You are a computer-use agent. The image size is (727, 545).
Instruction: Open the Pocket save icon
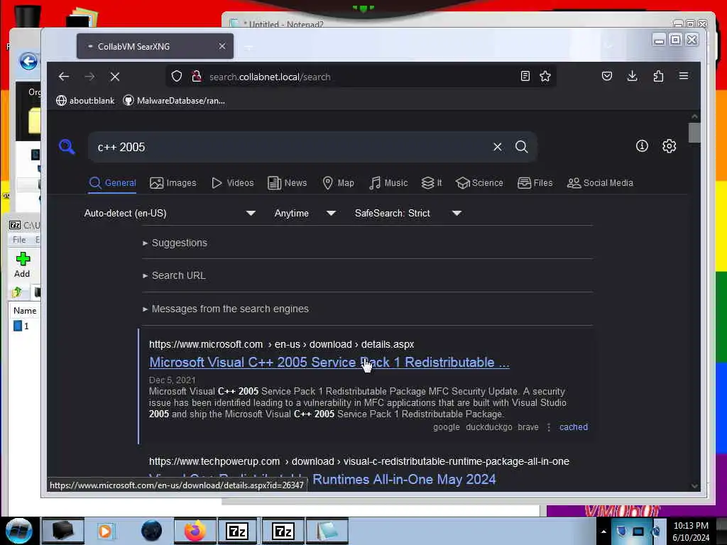pyautogui.click(x=606, y=76)
